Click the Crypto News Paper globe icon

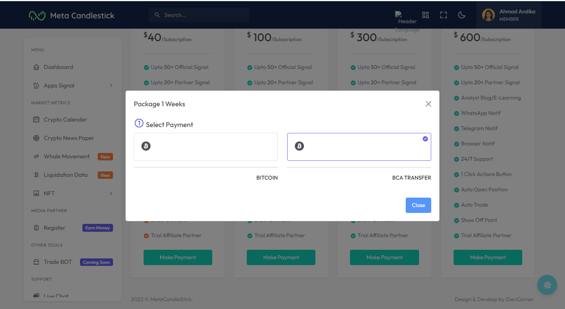[x=36, y=138]
